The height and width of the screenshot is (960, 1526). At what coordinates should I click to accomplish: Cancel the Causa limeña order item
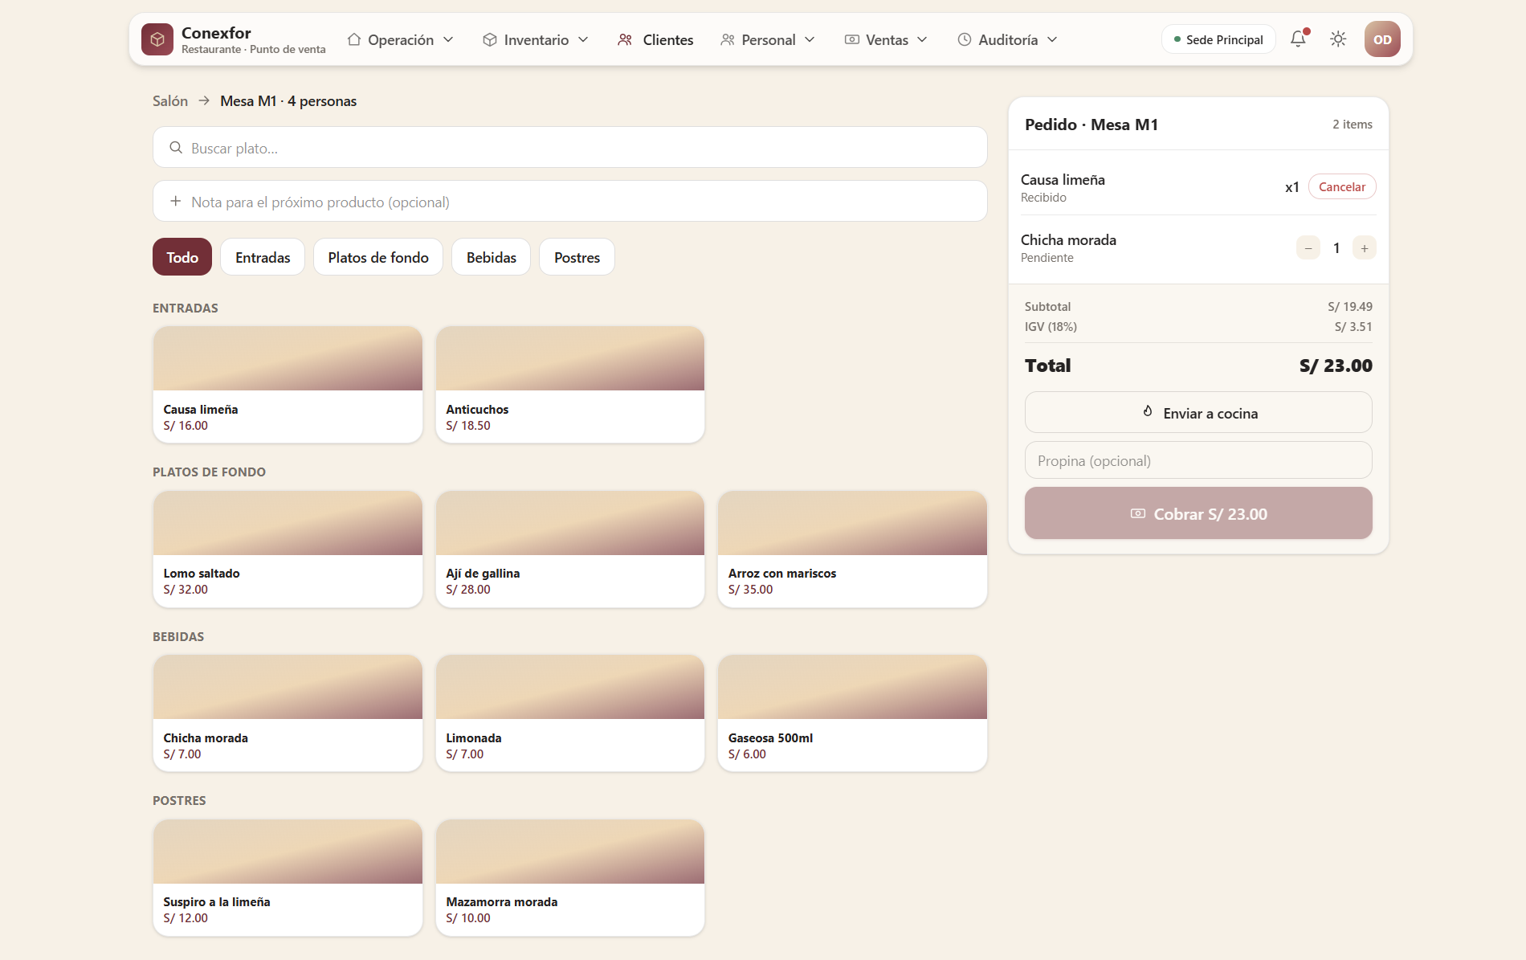click(1342, 187)
